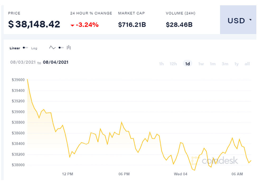Screen dimensions: 264x183
Task: Open the 08/04/2021 end date picker
Action: tap(56, 62)
